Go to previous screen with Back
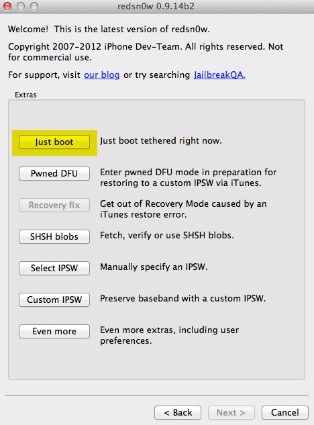Screen dimensions: 314x425 tap(178, 412)
